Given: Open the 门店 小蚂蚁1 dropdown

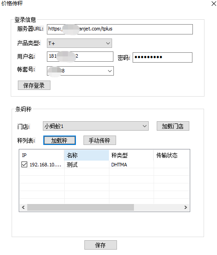Looking at the screenshot, I should [x=96, y=126].
